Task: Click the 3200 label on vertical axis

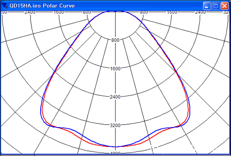Action: [115, 125]
